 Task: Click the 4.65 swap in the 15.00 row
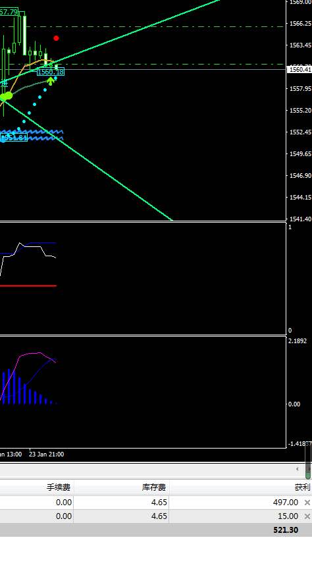coord(159,516)
